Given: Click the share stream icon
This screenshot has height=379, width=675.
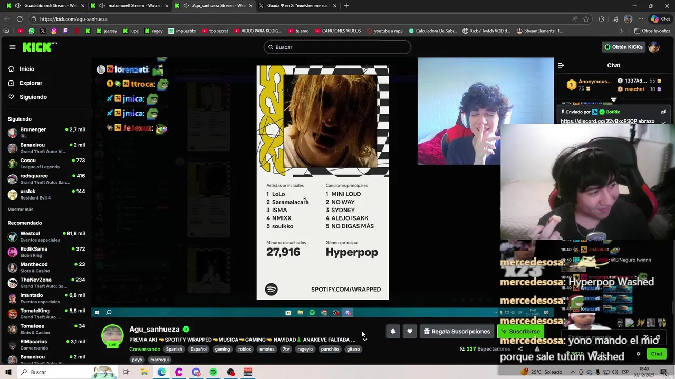Looking at the screenshot, I should [x=520, y=349].
